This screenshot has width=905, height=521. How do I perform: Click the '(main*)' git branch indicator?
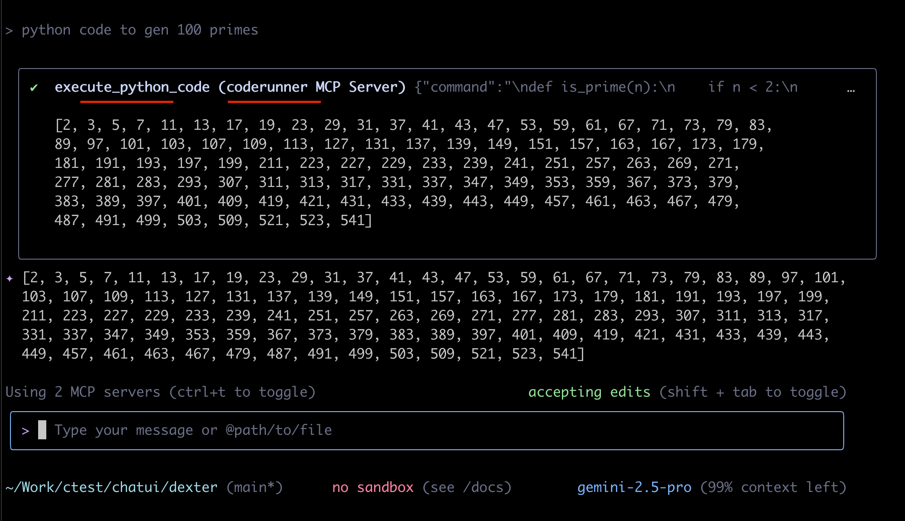pos(255,487)
